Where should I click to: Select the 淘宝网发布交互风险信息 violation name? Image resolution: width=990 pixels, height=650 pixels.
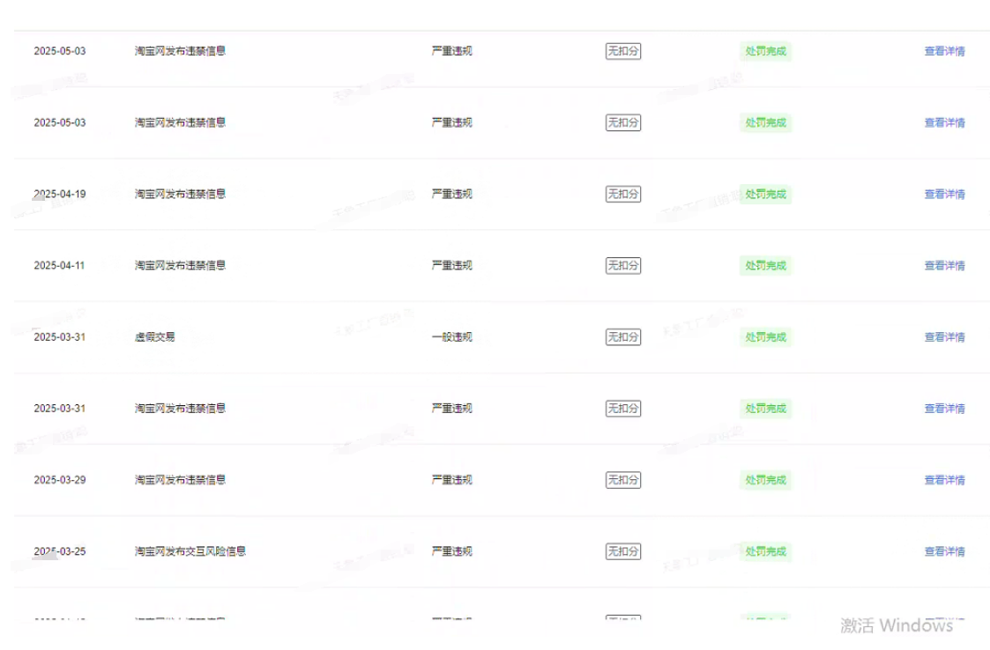[x=190, y=551]
